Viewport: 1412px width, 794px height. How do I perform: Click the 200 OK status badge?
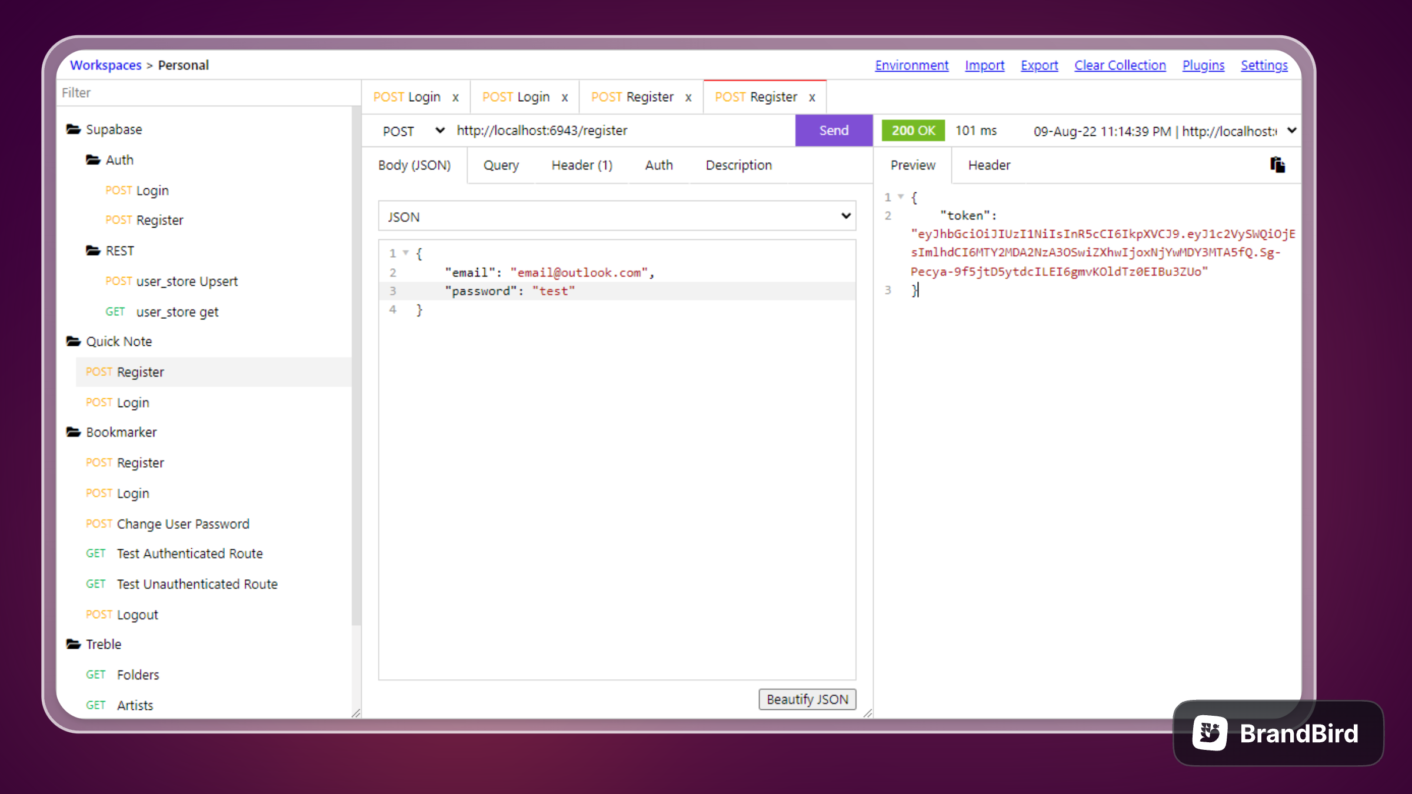click(913, 131)
